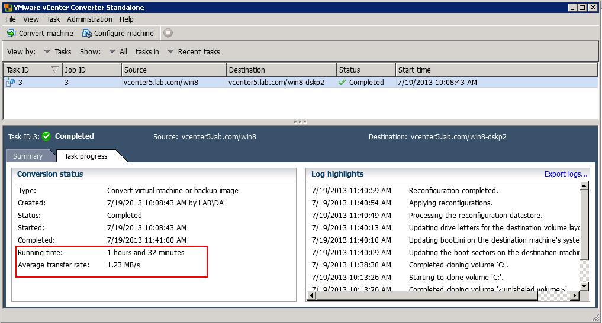
Task: Click the log panel scroll left arrow
Action: coord(311,295)
